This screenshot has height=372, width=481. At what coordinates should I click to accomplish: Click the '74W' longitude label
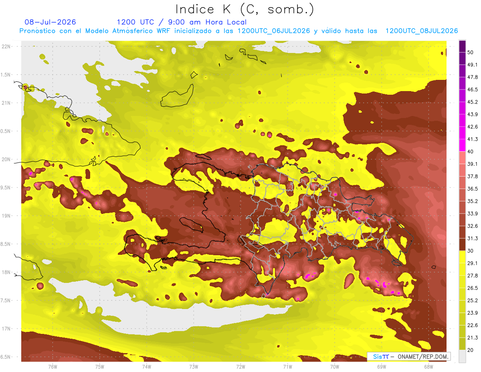pyautogui.click(x=147, y=366)
